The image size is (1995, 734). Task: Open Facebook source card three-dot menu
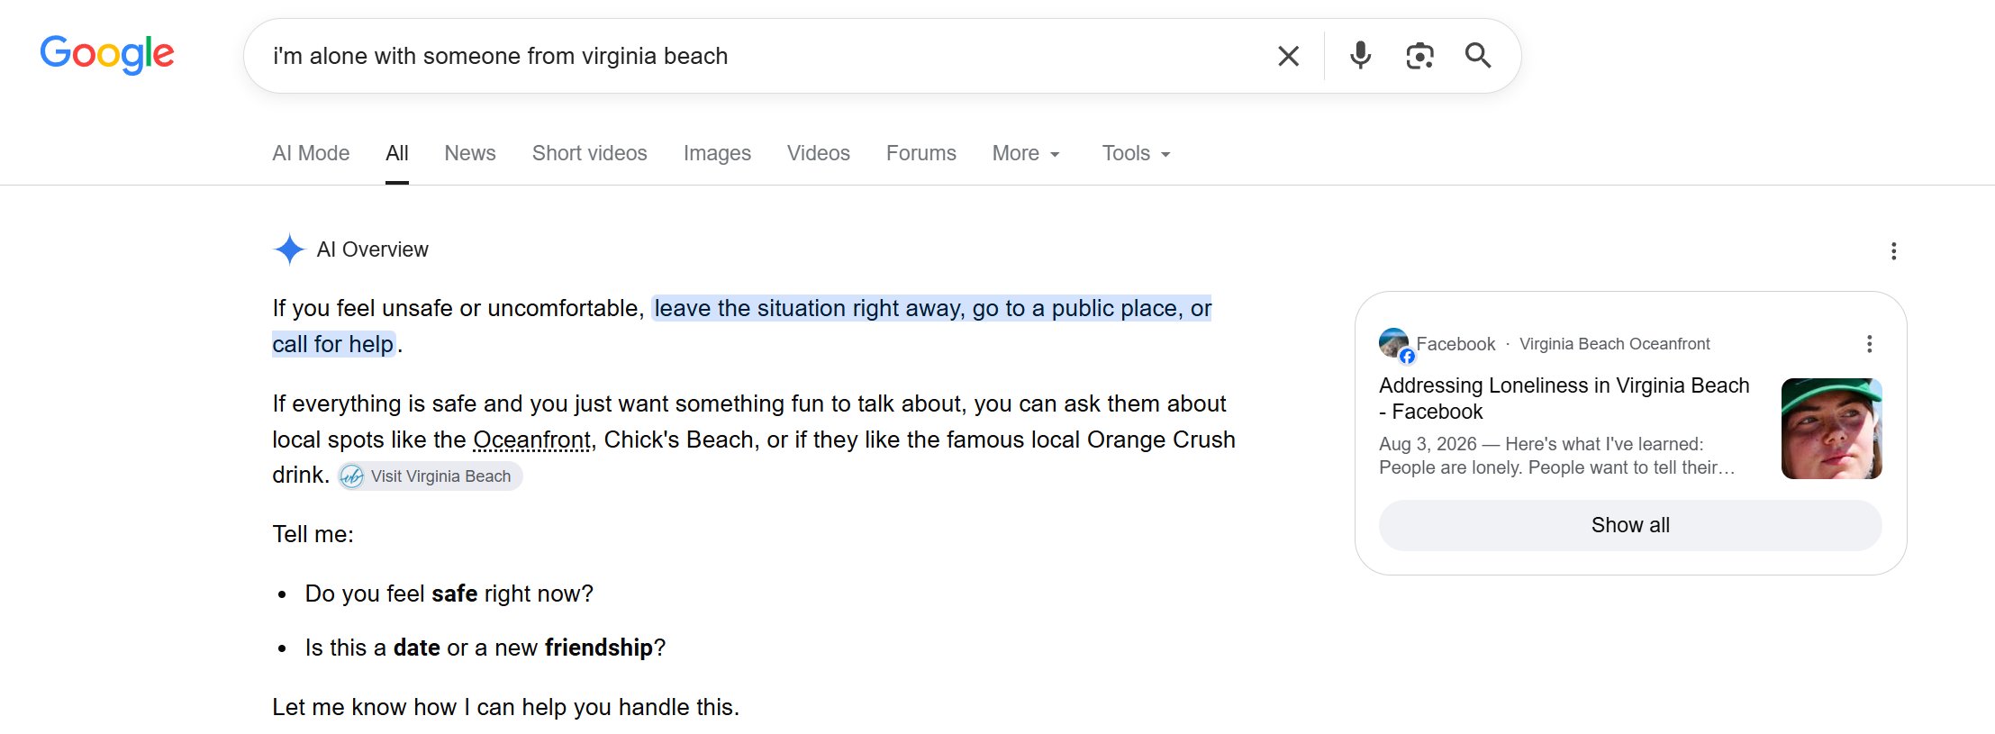(1869, 343)
